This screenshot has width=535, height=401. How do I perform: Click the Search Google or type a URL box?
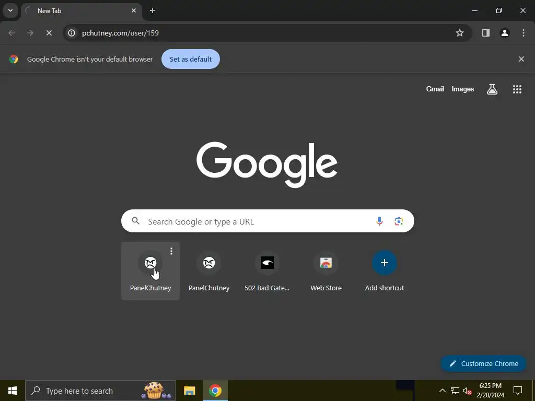pos(267,221)
